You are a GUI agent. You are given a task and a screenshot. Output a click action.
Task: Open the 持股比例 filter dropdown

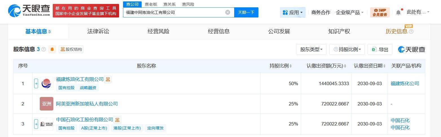coord(347,49)
